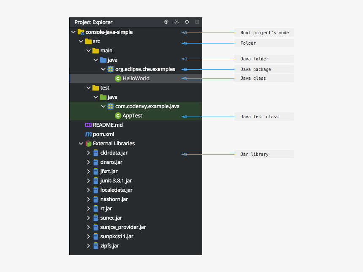Select the sunjce_provider.jar entry
This screenshot has width=363, height=272.
coord(123,227)
